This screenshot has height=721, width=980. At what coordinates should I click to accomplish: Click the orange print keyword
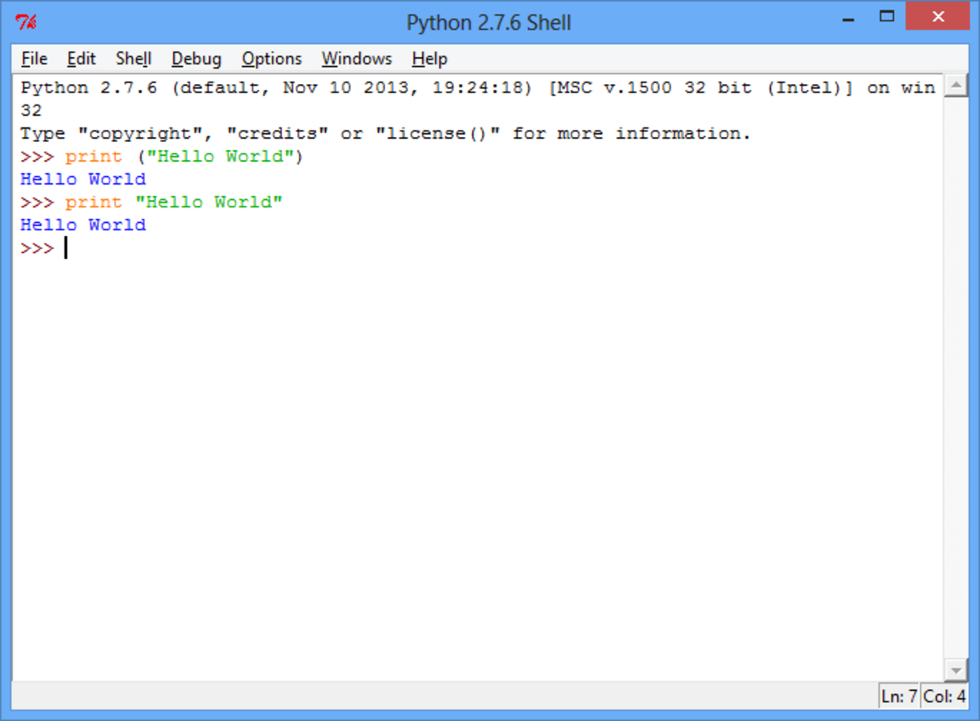(93, 156)
